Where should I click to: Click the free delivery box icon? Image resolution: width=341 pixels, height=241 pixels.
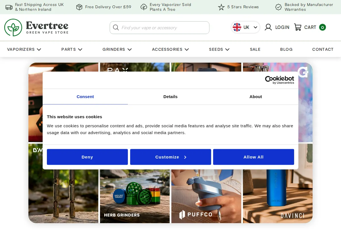tap(79, 7)
